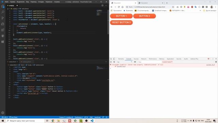Open script.js link right of the error message
218x123 pixels.
point(211,65)
